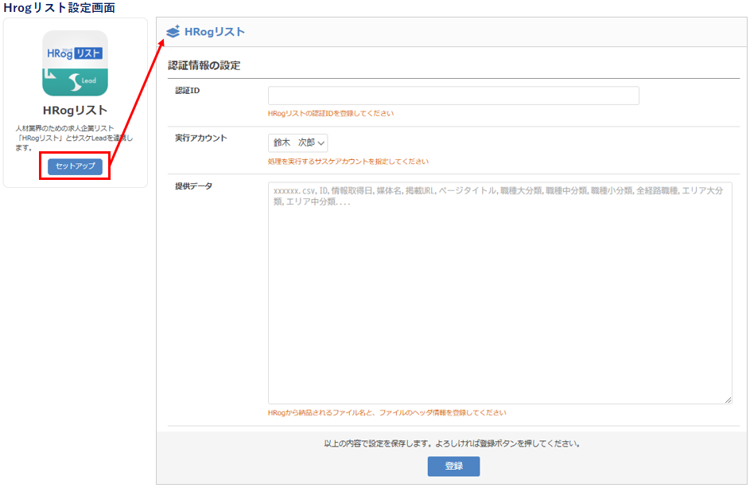Viewport: 750px width, 488px height.
Task: Click the セットアップ button
Action: tap(75, 166)
